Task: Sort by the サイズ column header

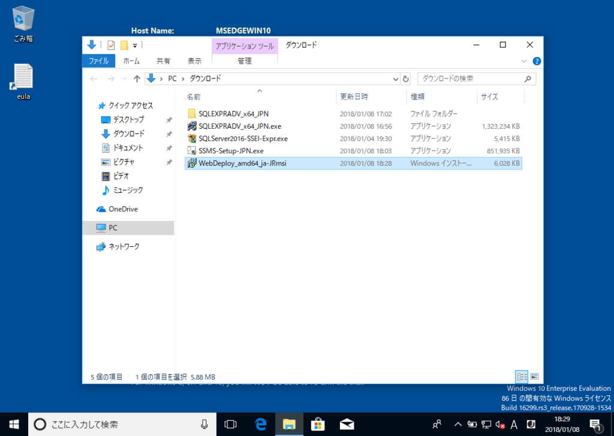Action: (x=501, y=96)
